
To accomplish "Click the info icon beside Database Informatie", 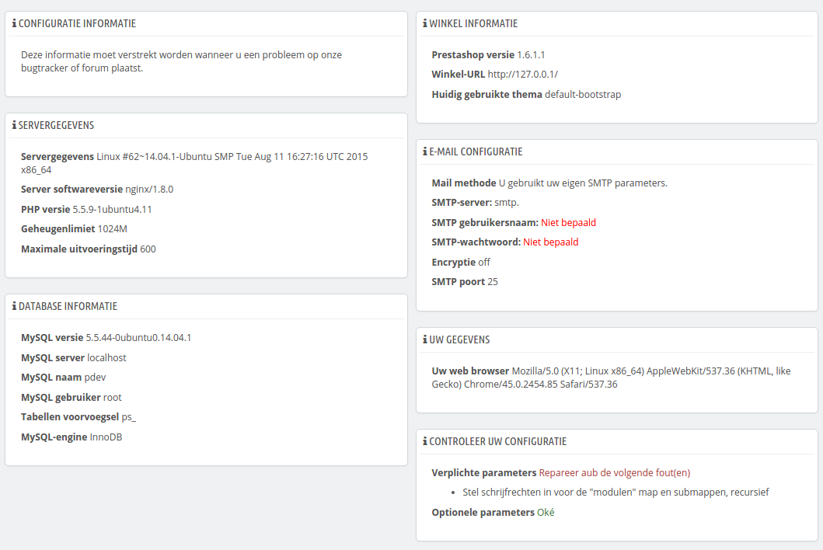I will [14, 307].
